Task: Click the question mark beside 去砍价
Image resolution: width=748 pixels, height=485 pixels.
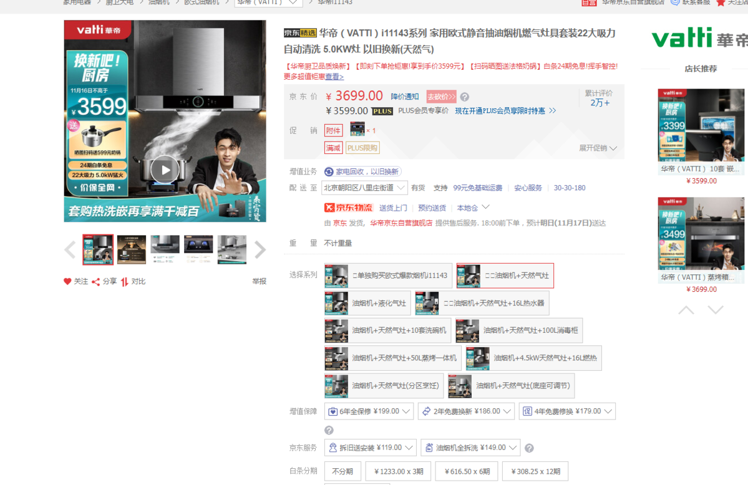Action: [x=464, y=97]
